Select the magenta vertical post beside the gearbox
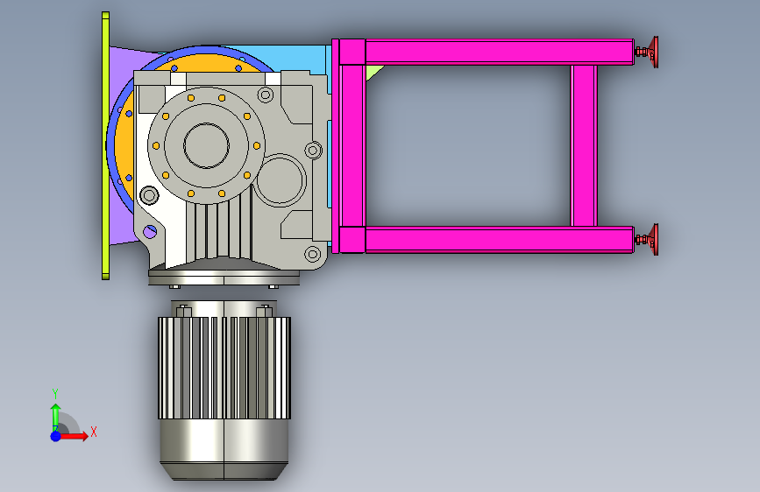 [352, 145]
